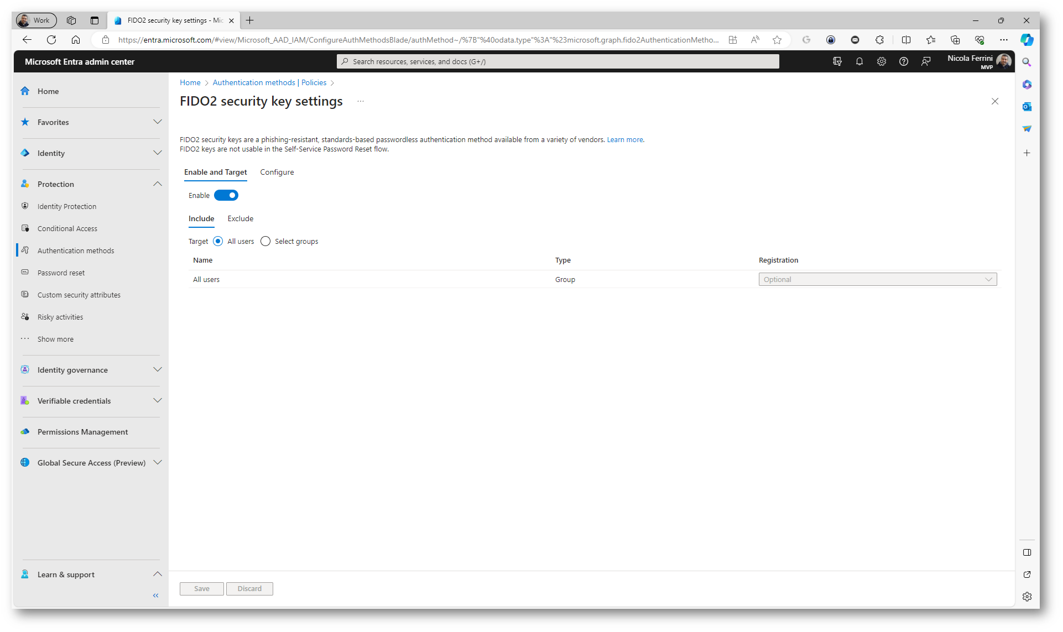Click the browser refresh icon

(x=51, y=40)
